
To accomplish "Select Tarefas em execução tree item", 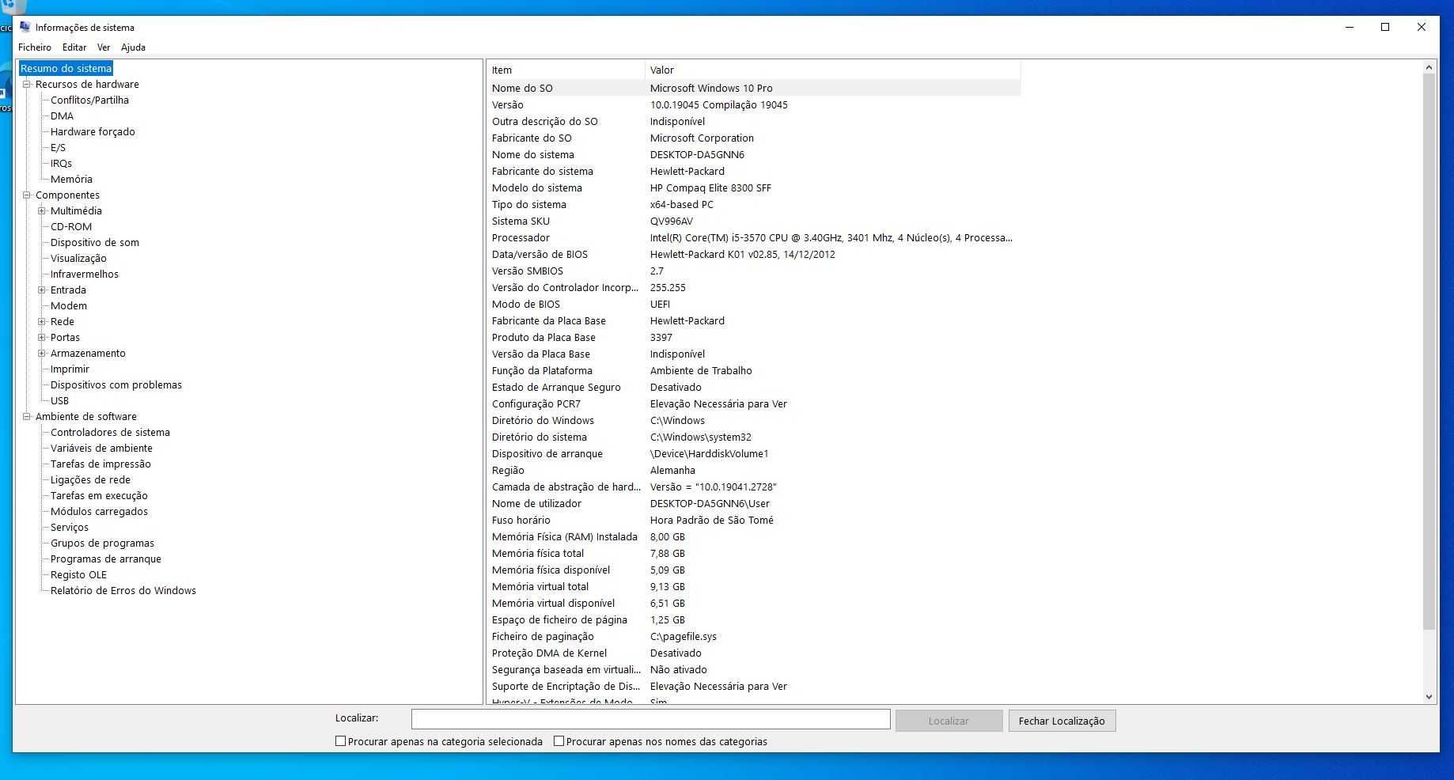I will point(99,495).
